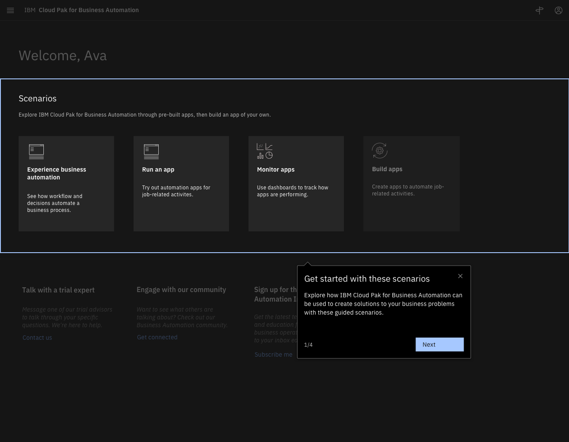
Task: Open the hamburger navigation menu
Action: (x=10, y=10)
